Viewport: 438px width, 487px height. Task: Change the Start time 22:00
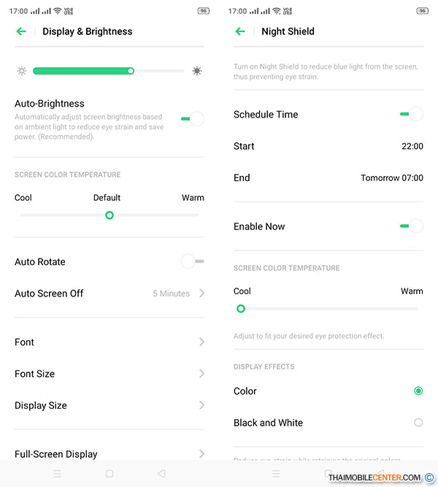(x=412, y=146)
